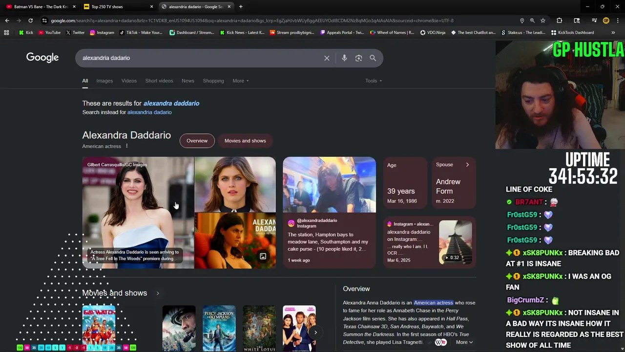Screen dimensions: 625x352
Task: Open the Wheel of Names bookmark
Action: (392, 33)
